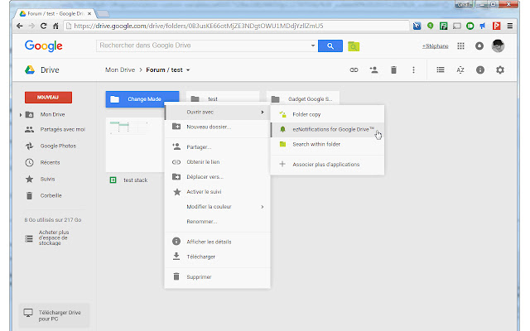Open the Forum / test folder dropdown
The height and width of the screenshot is (331, 530).
[x=188, y=70]
